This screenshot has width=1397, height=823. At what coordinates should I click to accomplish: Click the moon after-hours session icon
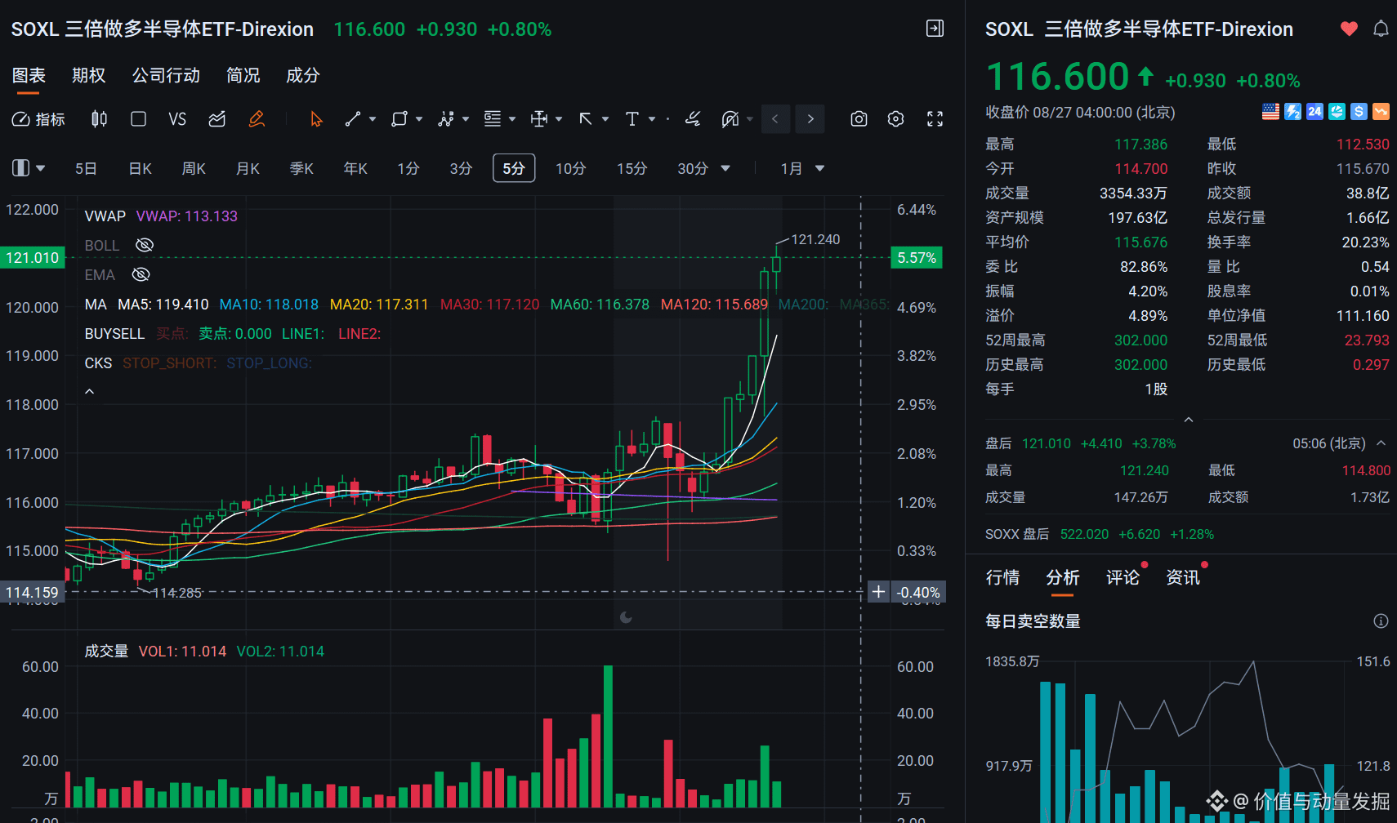[626, 617]
